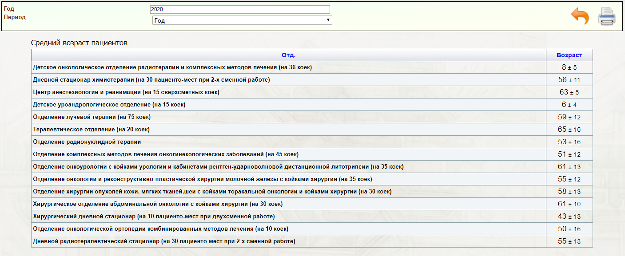
Task: Click the Терапевтическое отделение row
Action: point(312,130)
